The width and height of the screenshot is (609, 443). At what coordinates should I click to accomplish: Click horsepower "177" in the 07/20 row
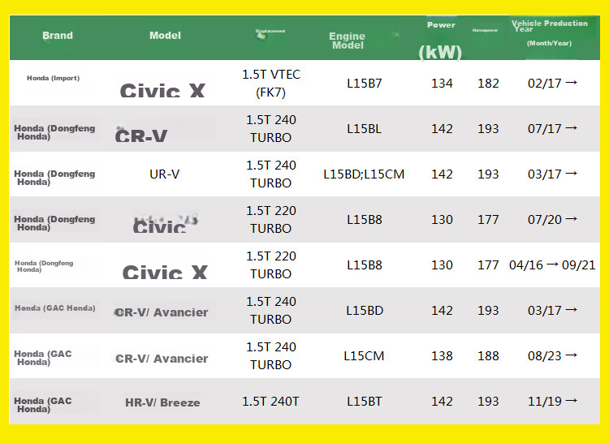[488, 220]
